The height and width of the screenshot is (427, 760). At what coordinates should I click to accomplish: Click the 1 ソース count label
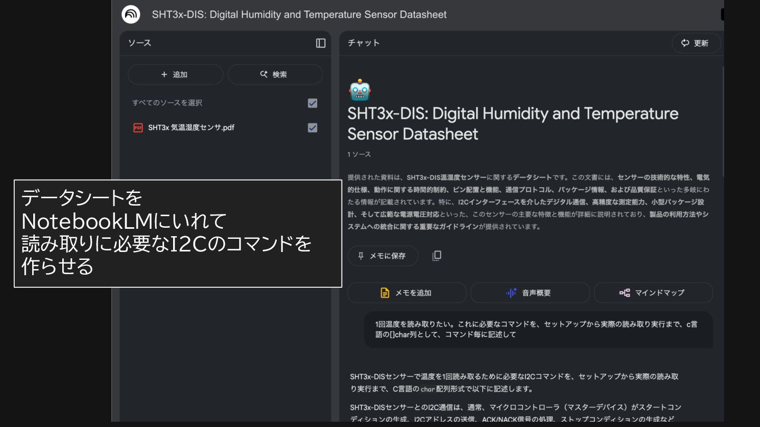point(359,154)
